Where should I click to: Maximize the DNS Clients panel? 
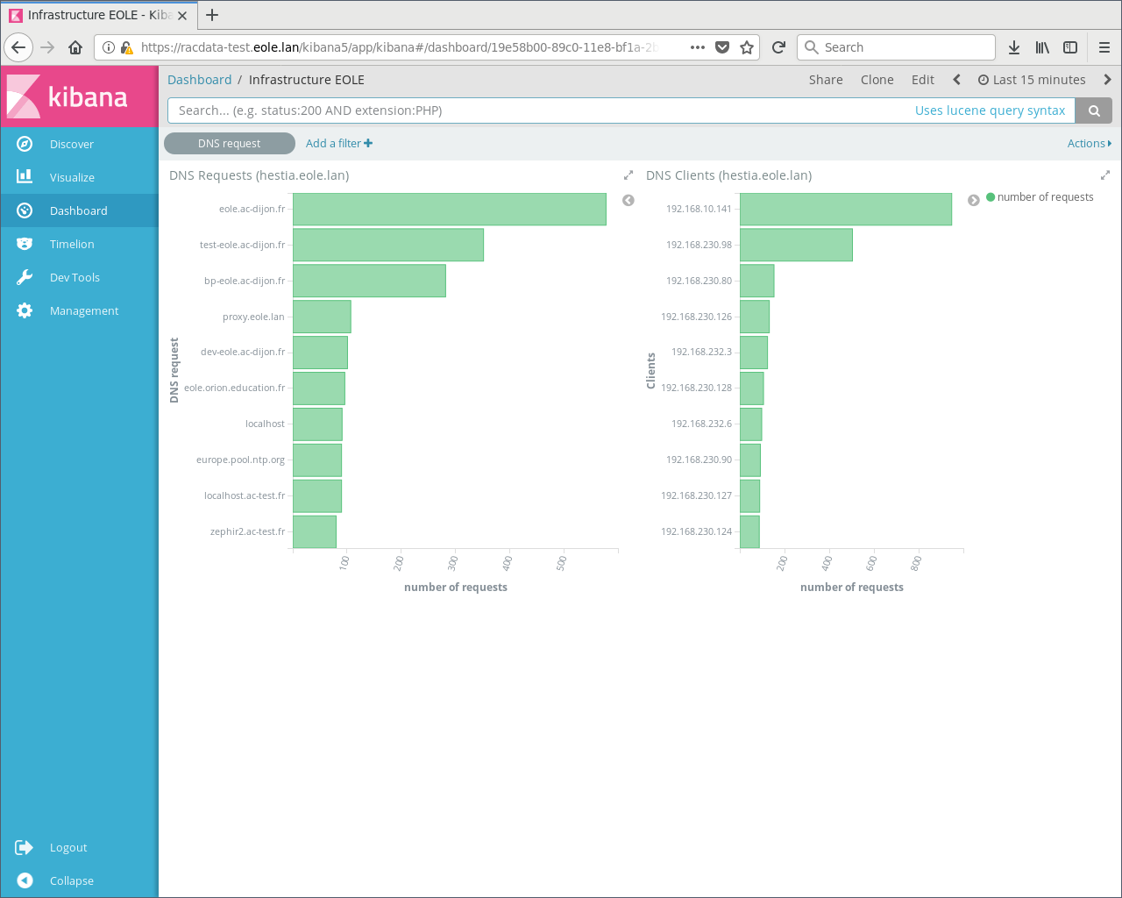coord(1104,175)
